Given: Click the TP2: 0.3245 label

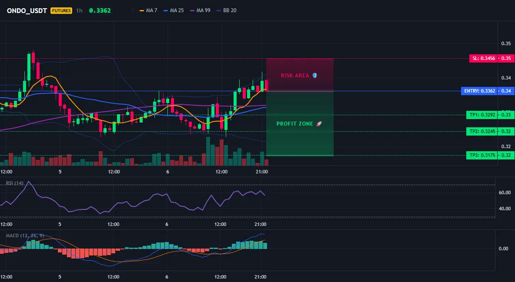Looking at the screenshot, I should coord(482,131).
